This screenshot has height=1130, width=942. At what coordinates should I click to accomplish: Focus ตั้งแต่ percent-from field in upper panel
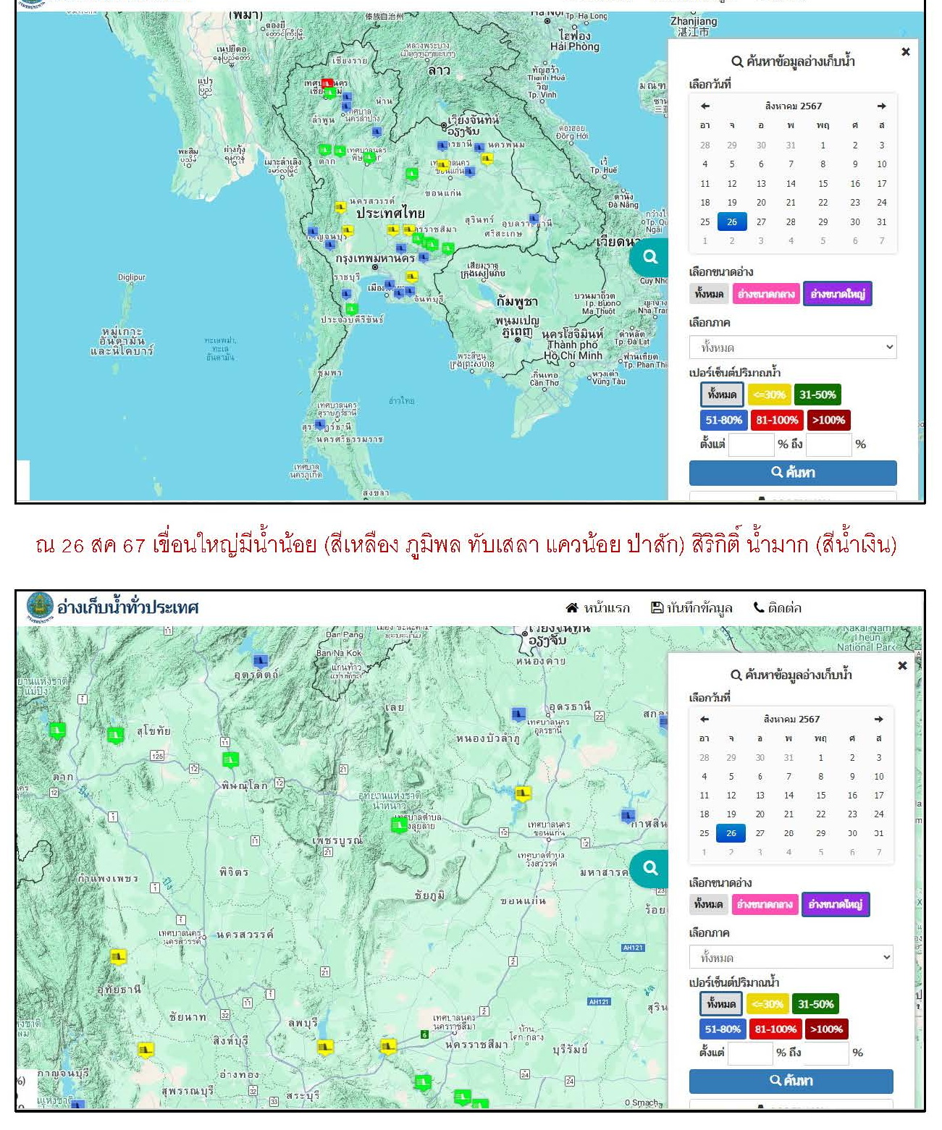click(752, 444)
